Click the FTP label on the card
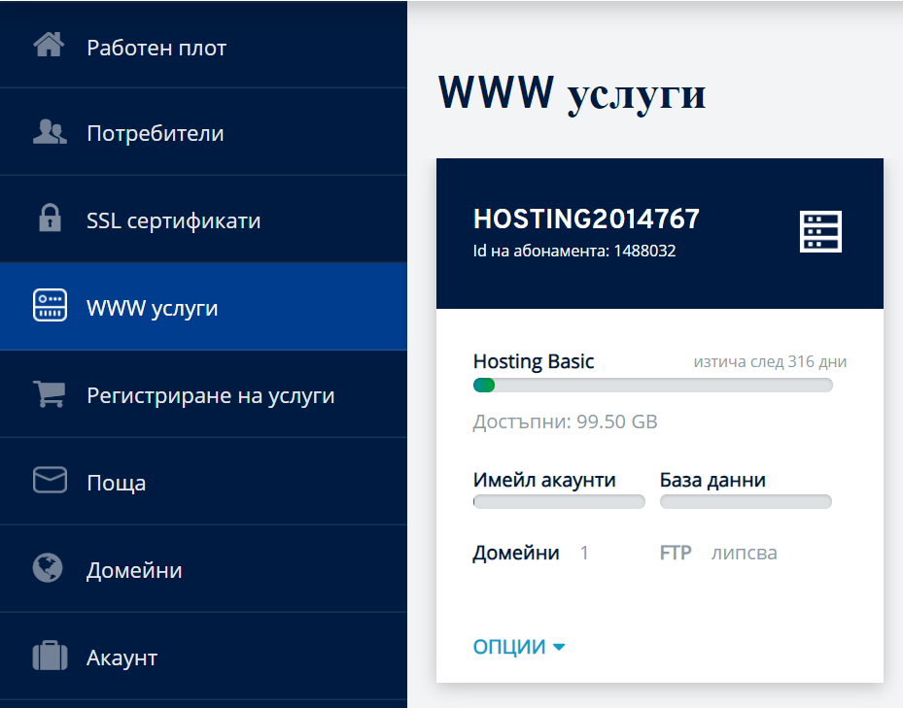Viewport: 903px width, 708px height. pos(676,554)
